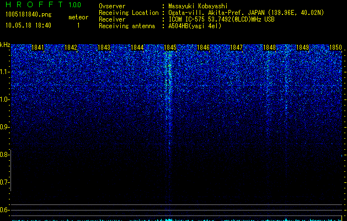The width and height of the screenshot is (347, 221).
Task: Select the file name 1005181840.png
Action: (x=28, y=14)
